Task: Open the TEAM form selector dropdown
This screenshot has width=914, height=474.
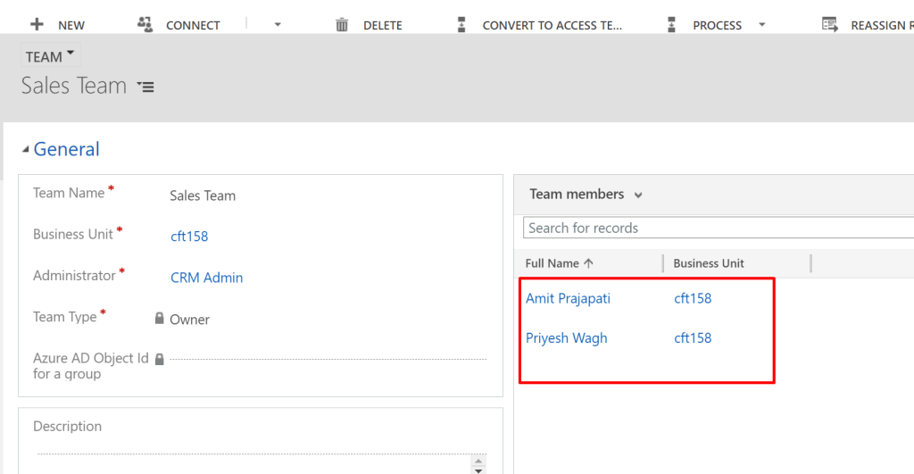Action: (x=50, y=56)
